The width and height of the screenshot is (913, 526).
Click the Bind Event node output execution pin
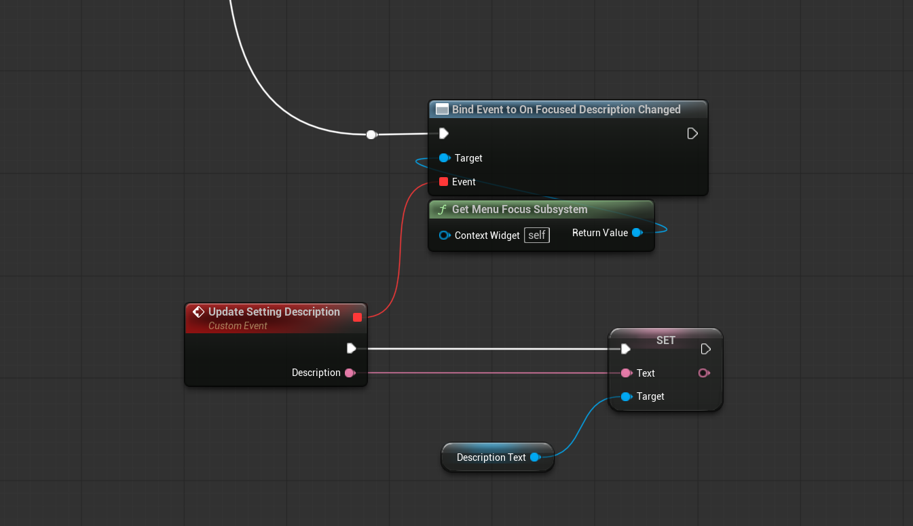pos(692,134)
